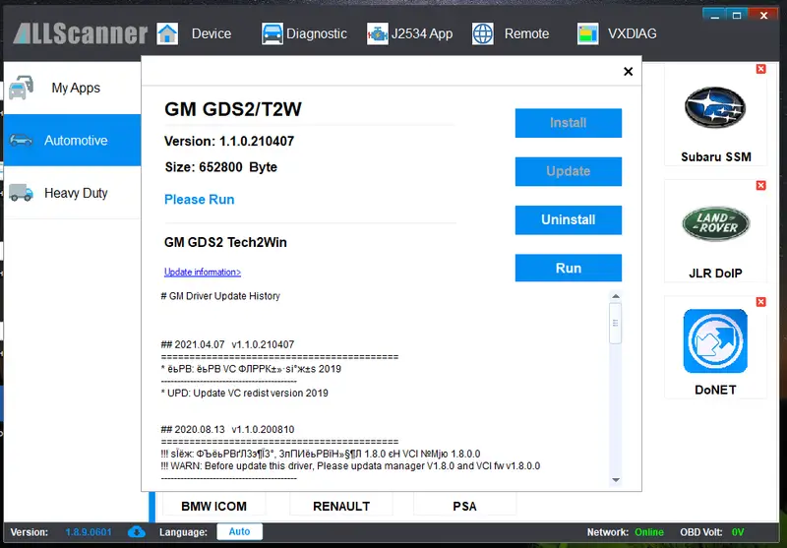Maximize the ALLScanner window

(x=737, y=16)
